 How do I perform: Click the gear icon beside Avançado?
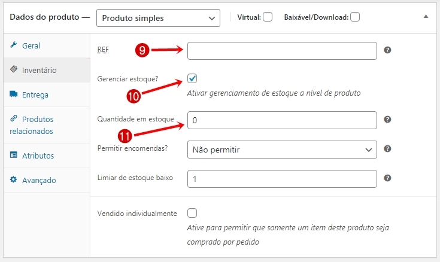tap(13, 179)
